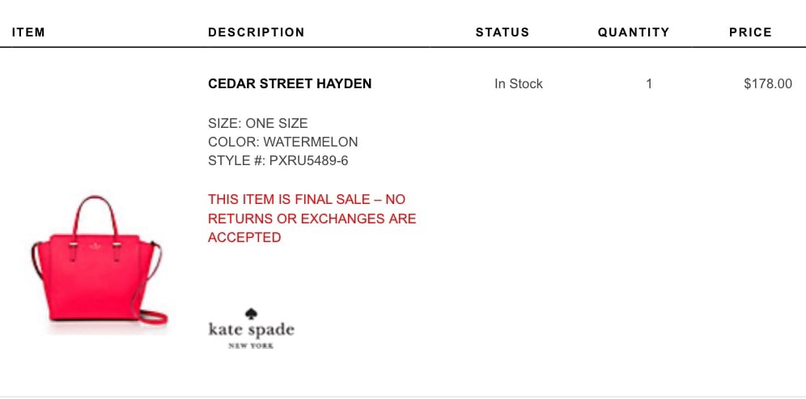Click the PRICE column header

[750, 32]
